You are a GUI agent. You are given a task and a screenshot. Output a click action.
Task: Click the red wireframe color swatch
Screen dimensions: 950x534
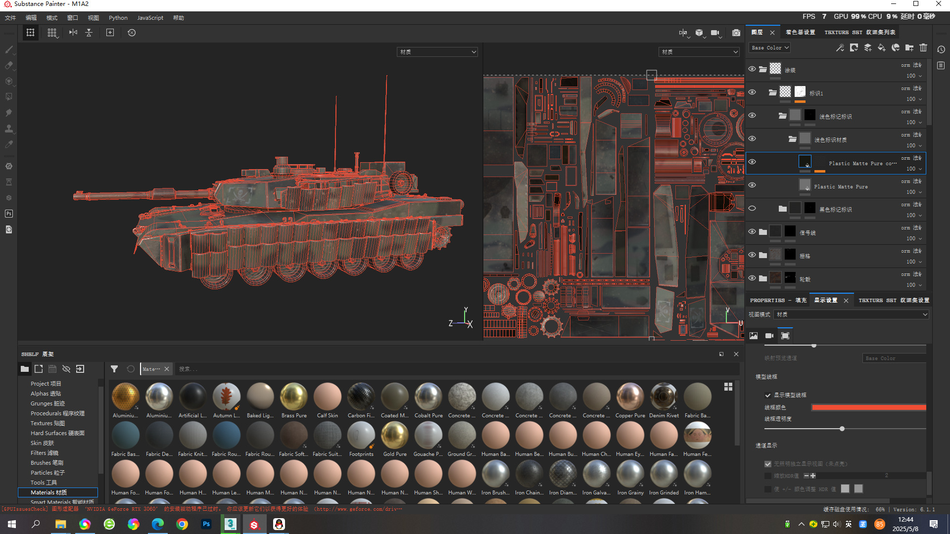868,407
